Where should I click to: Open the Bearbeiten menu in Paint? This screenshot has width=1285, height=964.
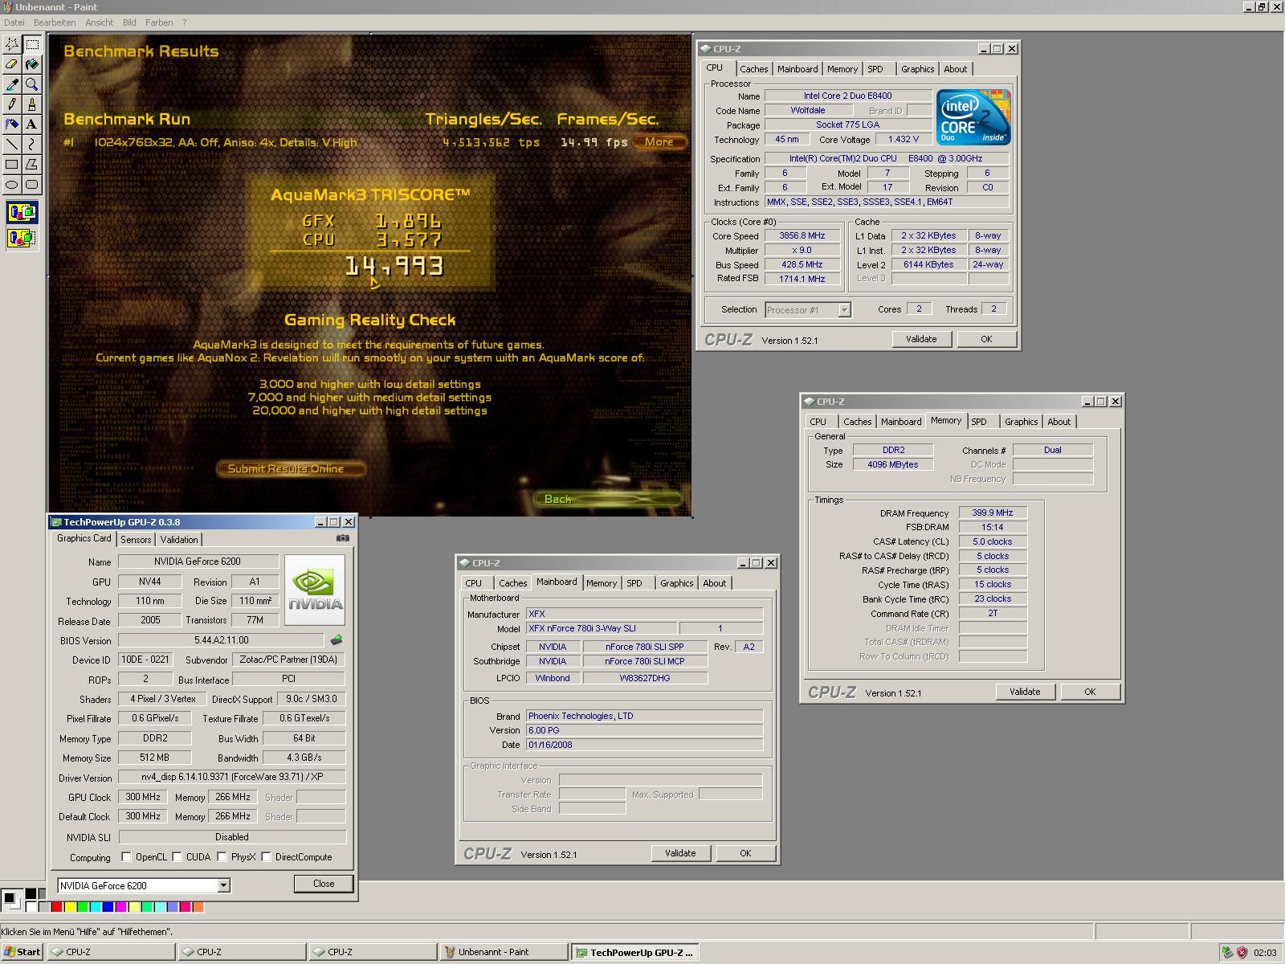point(55,22)
